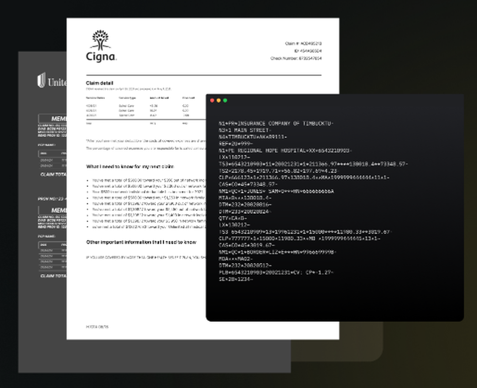Select the 'Check Number' line on Cigna page
Screen dimensions: 477x388
point(296,58)
